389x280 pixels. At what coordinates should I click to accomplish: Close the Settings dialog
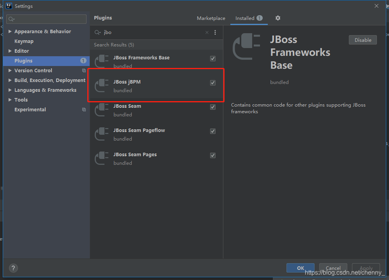tap(377, 6)
